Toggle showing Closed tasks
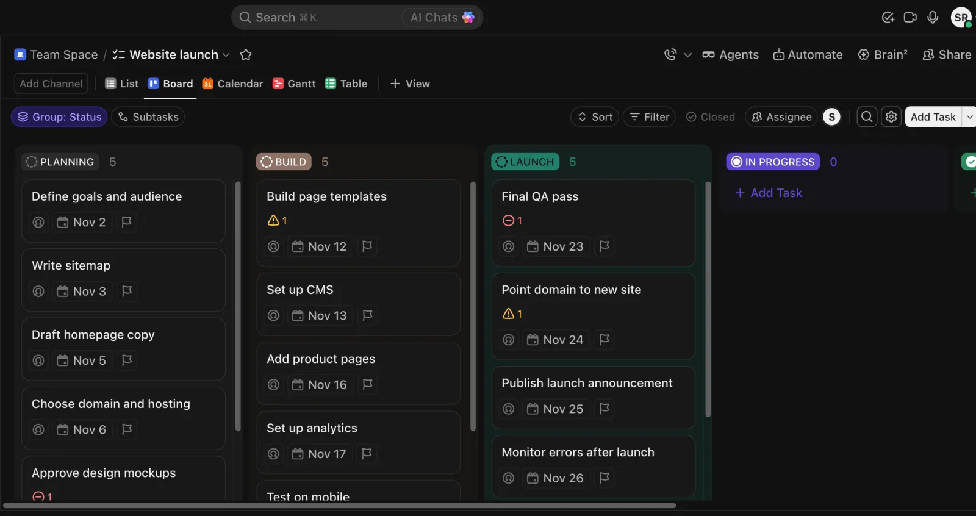This screenshot has height=516, width=976. [x=711, y=117]
